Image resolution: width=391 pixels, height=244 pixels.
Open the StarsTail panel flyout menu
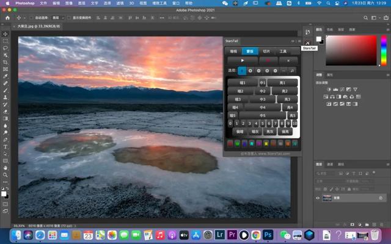[x=299, y=41]
